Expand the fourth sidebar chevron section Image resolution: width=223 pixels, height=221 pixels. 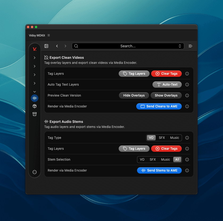point(35,83)
